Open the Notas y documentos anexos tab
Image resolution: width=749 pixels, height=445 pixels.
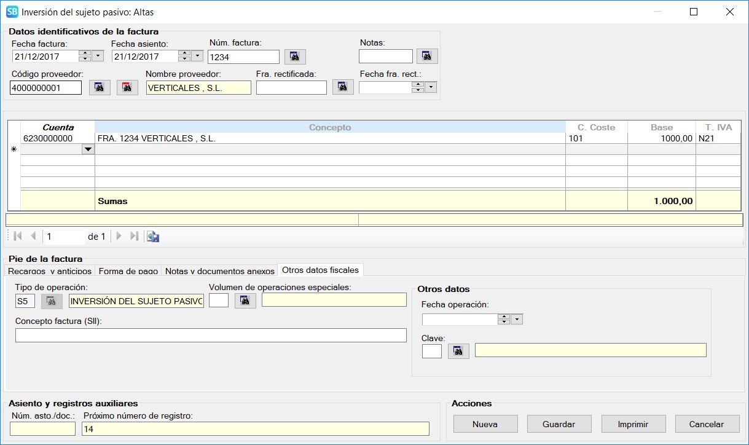tap(220, 271)
